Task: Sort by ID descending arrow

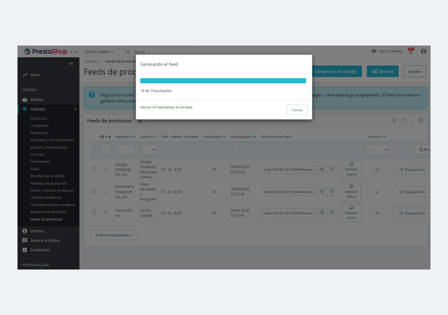Action: click(106, 137)
